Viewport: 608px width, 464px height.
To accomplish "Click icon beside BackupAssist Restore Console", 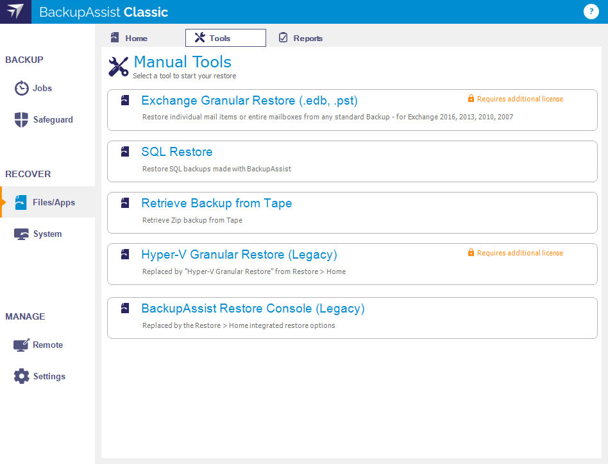I will tap(125, 308).
